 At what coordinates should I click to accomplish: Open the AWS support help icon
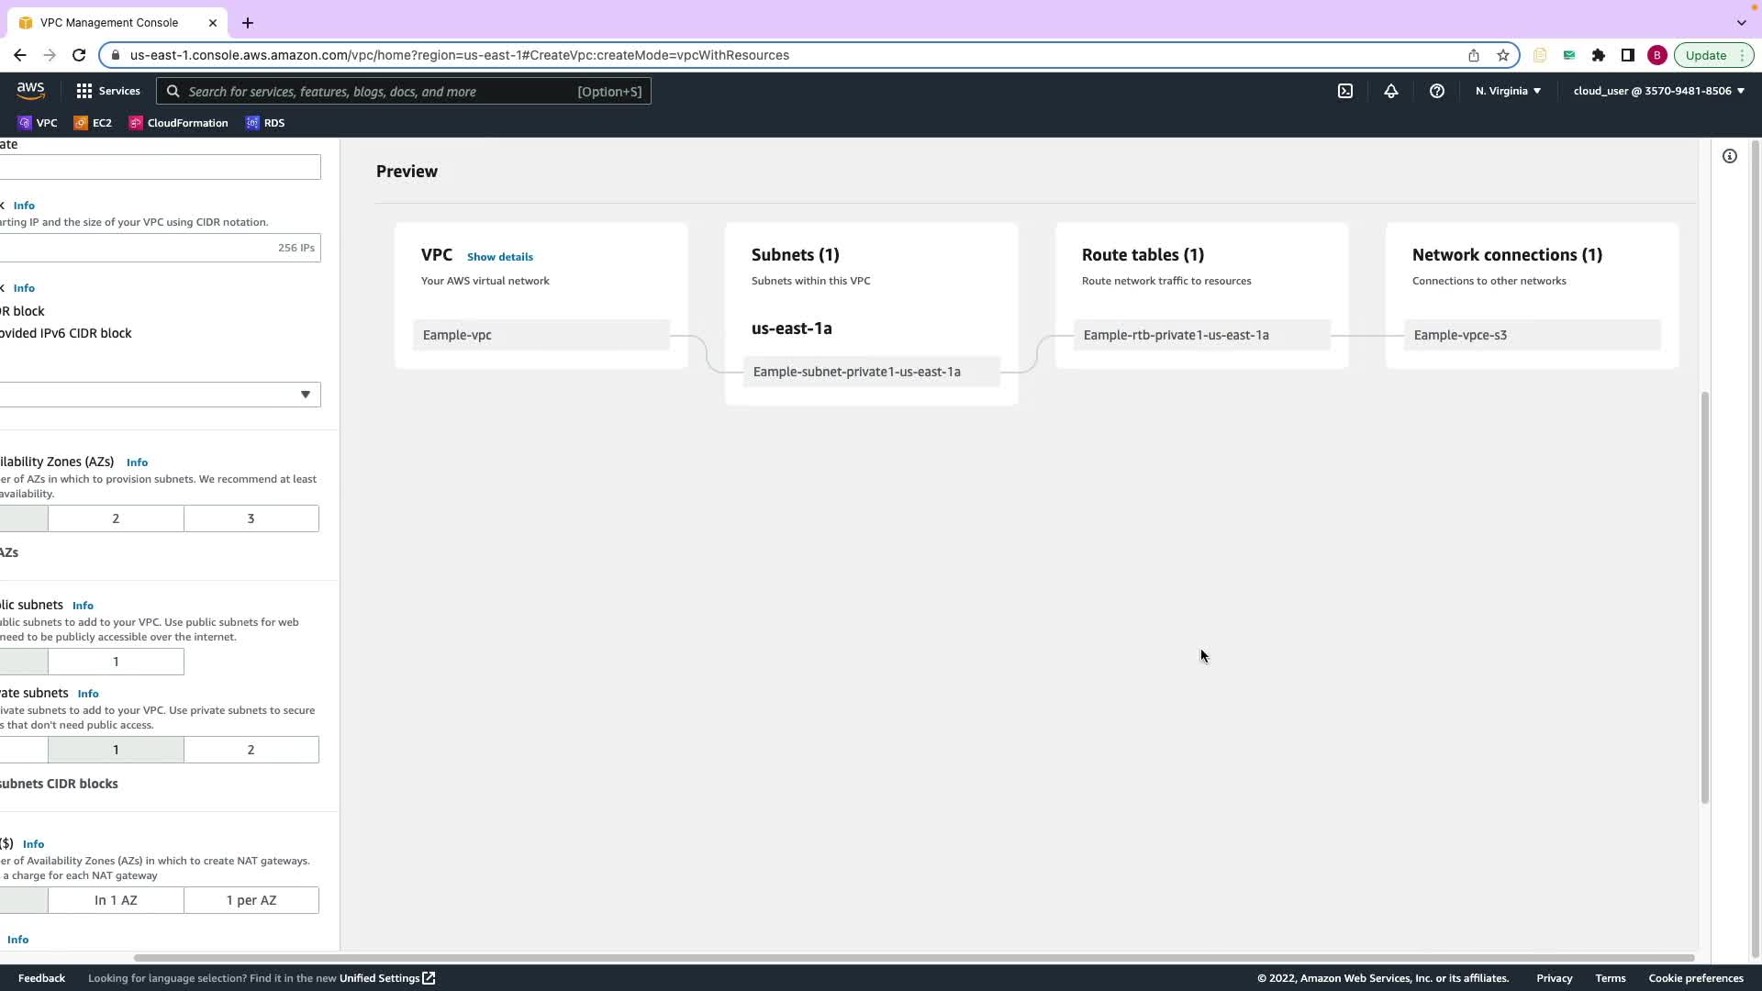coord(1436,91)
